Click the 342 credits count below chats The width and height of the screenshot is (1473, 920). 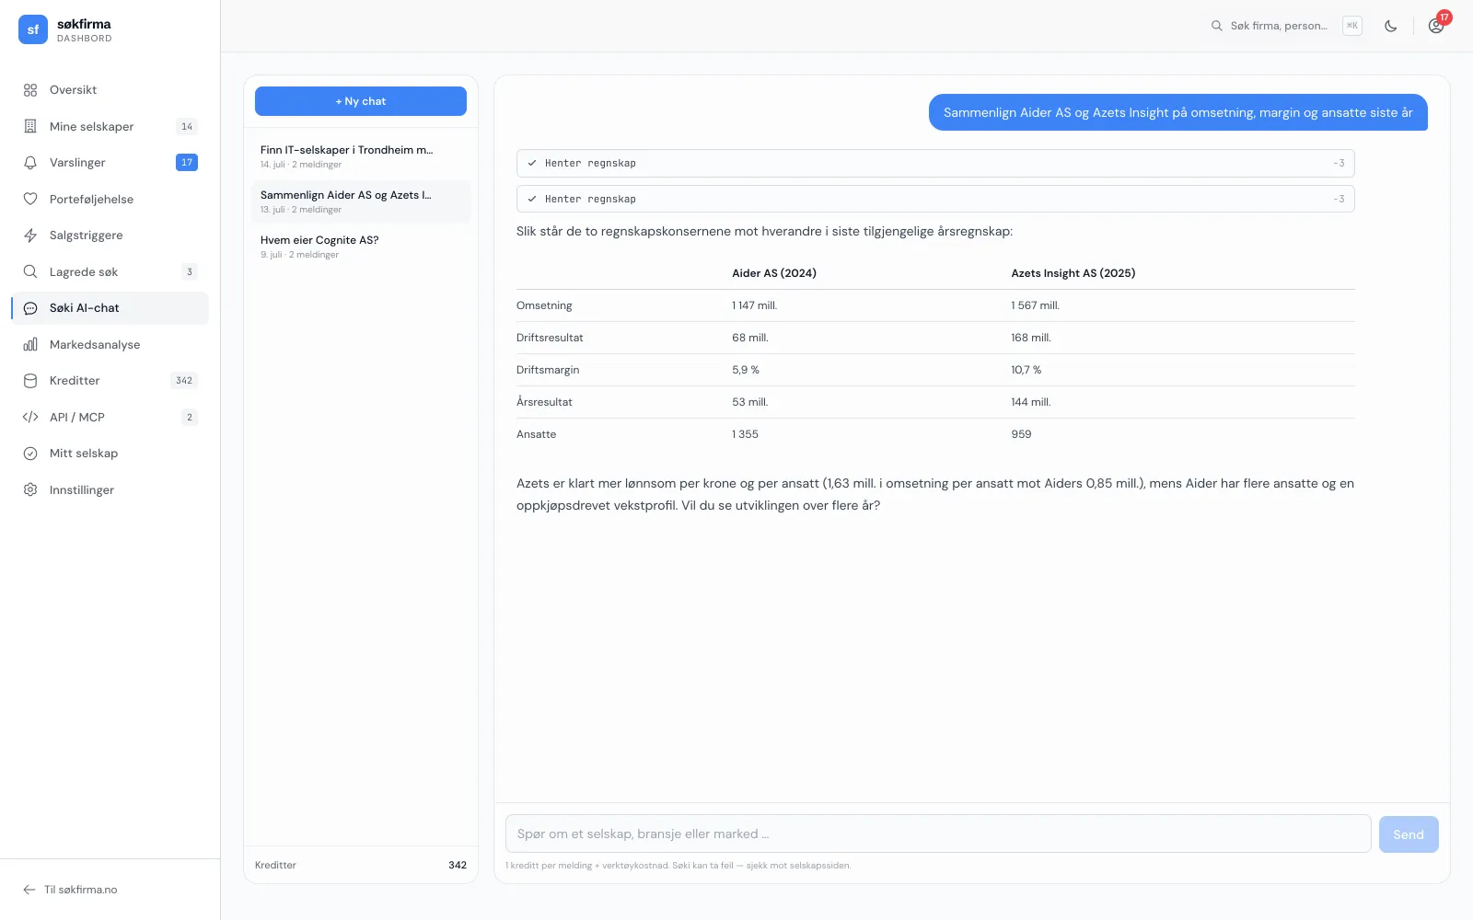458,865
